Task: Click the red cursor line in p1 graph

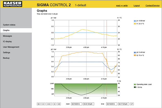Action: (x=107, y=33)
